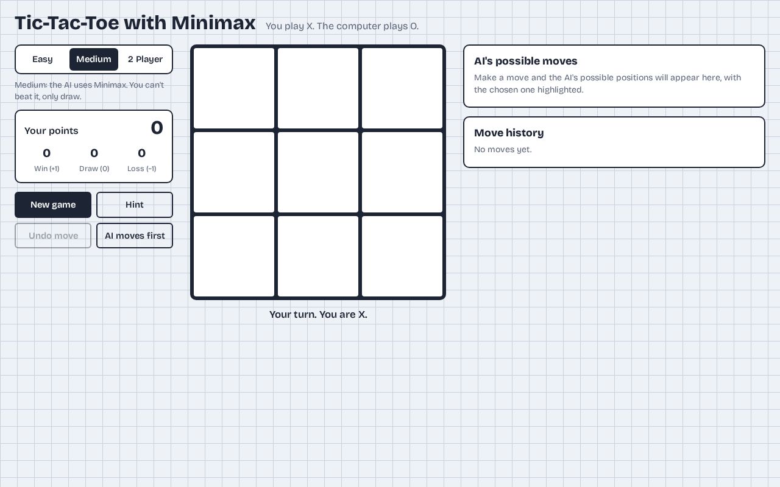
Task: Click the 'You play X' subtitle text
Action: click(342, 26)
